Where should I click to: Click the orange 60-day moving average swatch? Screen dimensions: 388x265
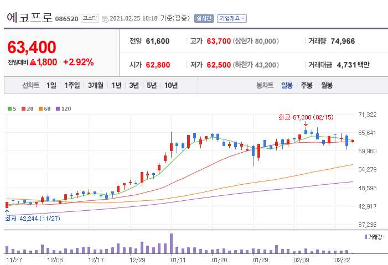[x=40, y=108]
